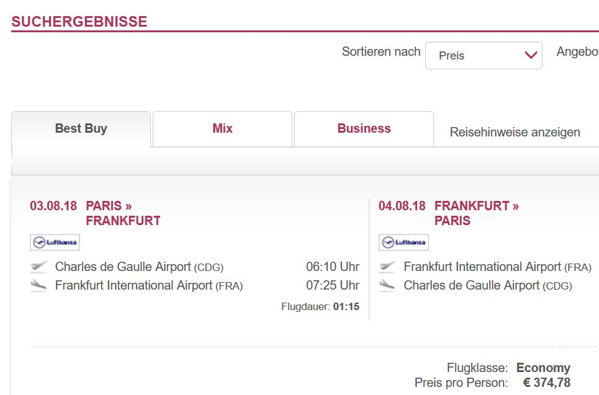599x395 pixels.
Task: Switch to the Business tab
Action: click(x=364, y=128)
